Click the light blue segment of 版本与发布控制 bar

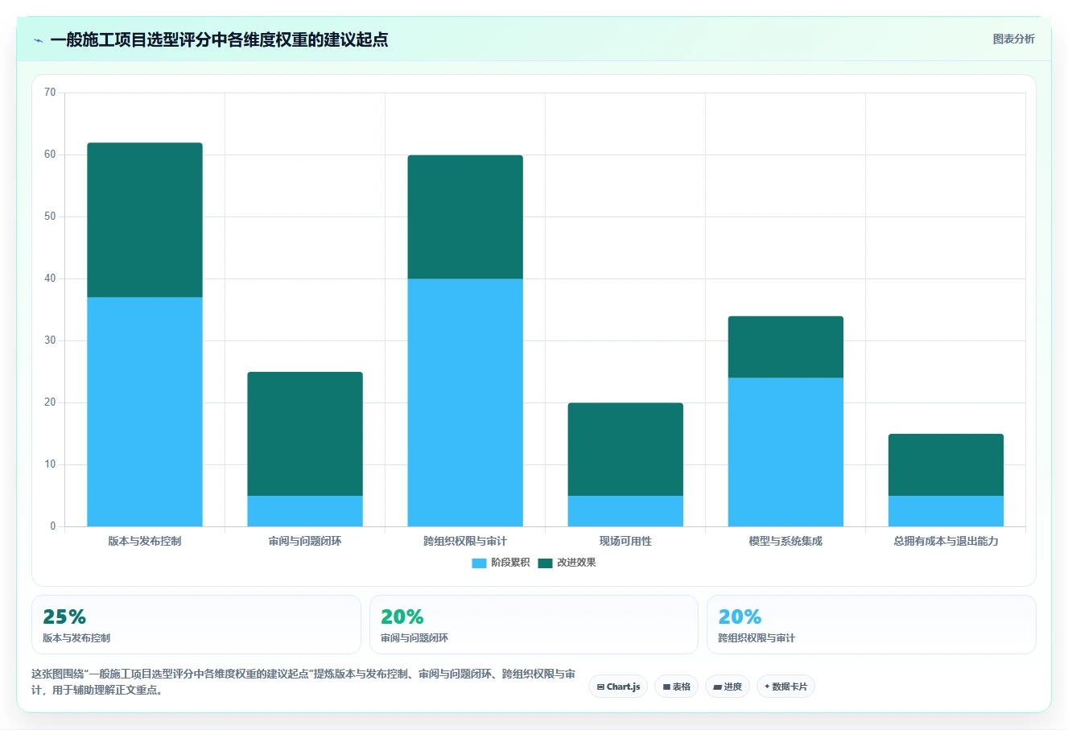(145, 412)
